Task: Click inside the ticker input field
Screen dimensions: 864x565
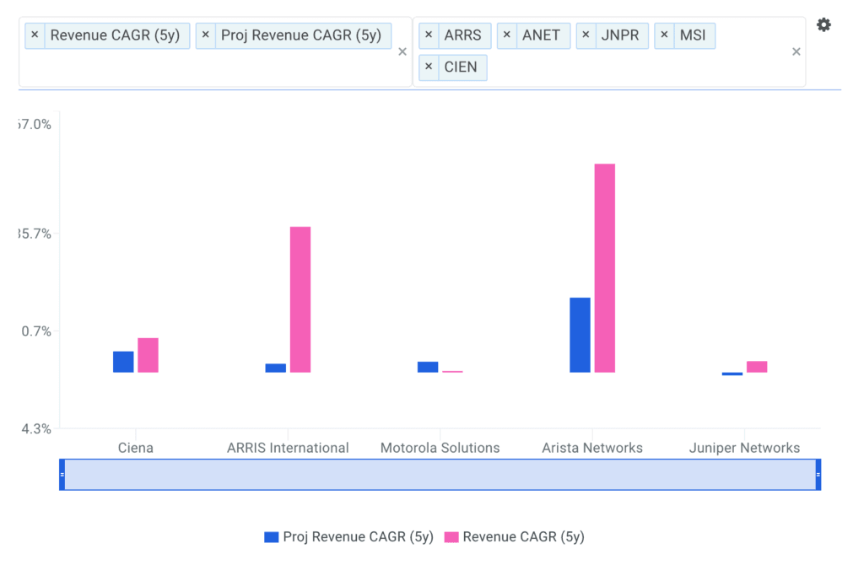Action: (x=633, y=69)
